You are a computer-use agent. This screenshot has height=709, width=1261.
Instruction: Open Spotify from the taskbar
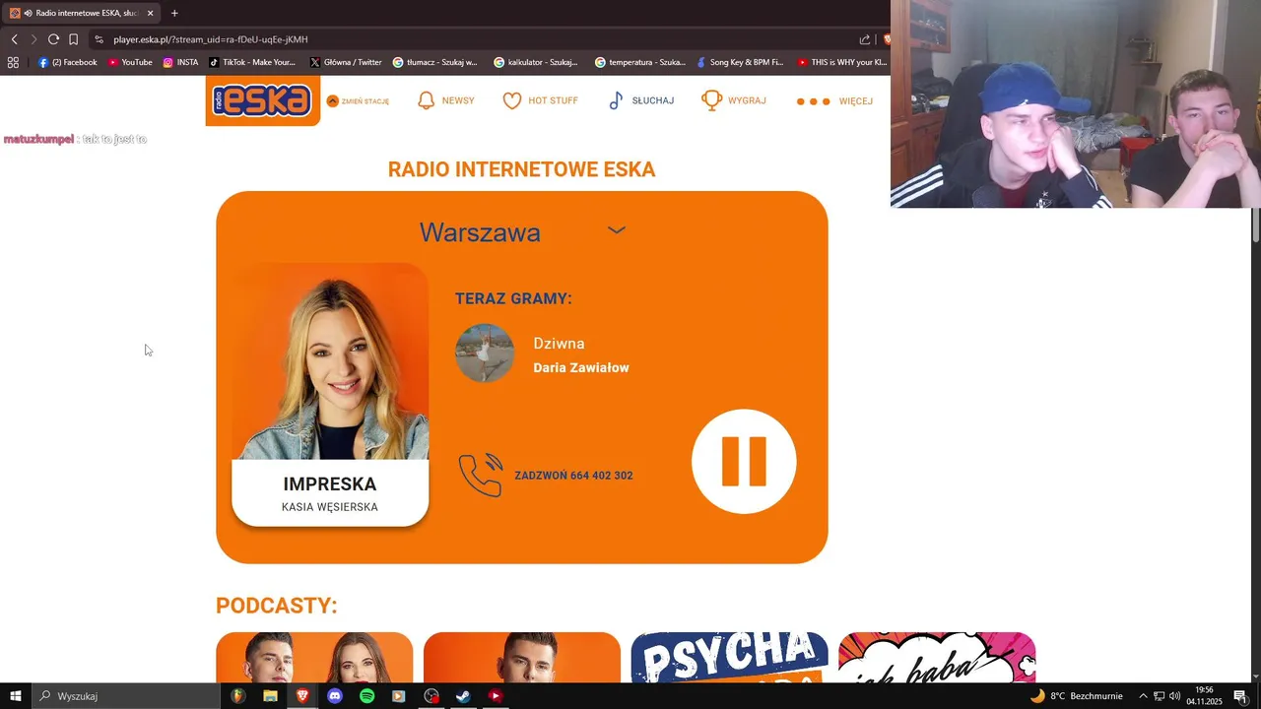pos(366,696)
